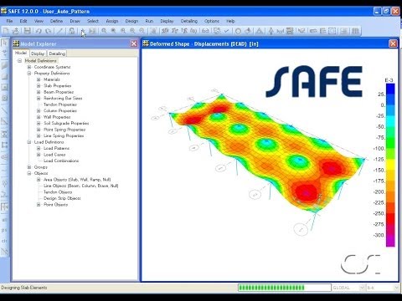Screen dimensions: 402x301
Task: Click the circle-shaped toolbar icon
Action: pos(238,31)
